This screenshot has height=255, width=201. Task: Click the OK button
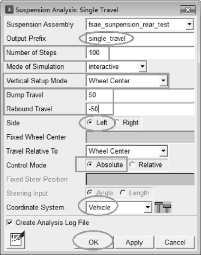(94, 242)
